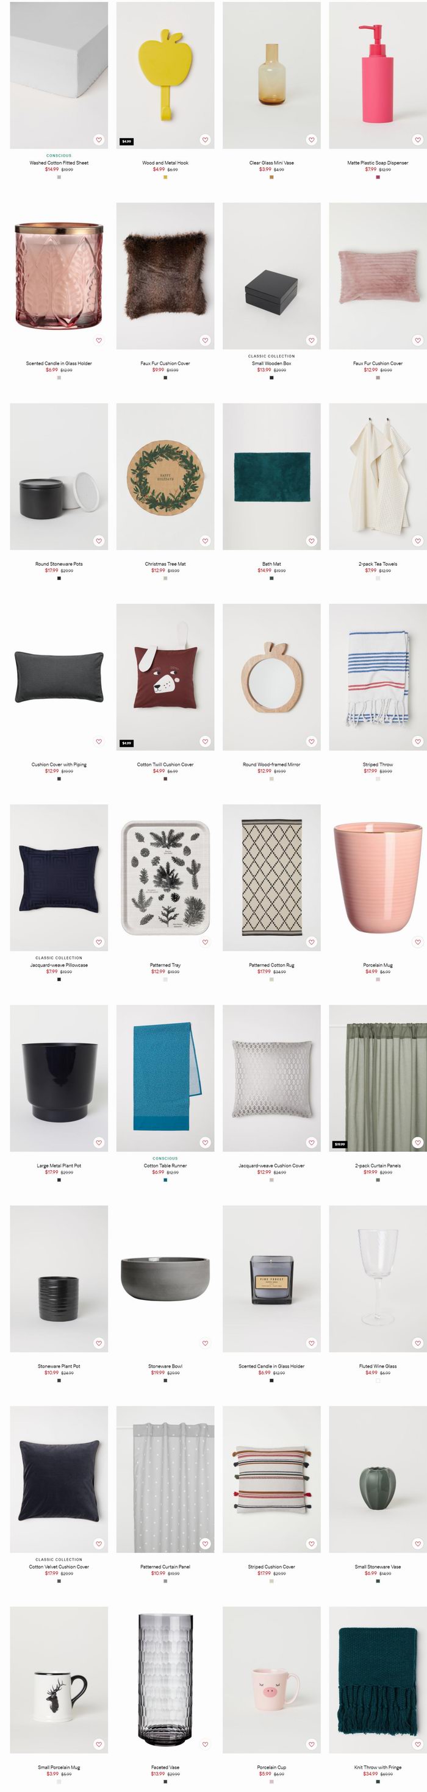Save Matte Plastic Soap Dispenser to favorites
The height and width of the screenshot is (1792, 427).
pos(418,140)
